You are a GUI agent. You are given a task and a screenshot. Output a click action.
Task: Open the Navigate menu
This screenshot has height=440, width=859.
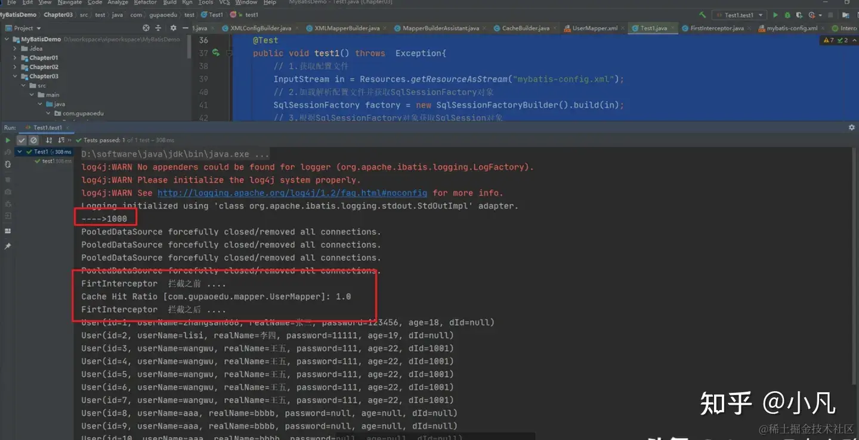click(x=70, y=2)
